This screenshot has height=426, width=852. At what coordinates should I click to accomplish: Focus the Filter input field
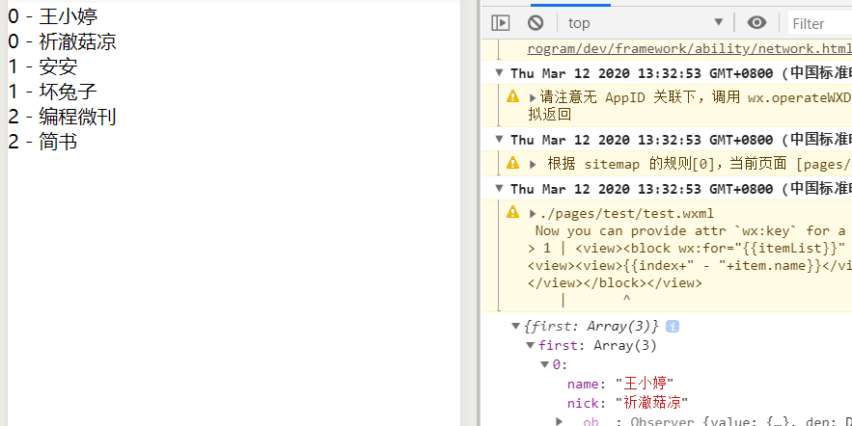point(819,23)
